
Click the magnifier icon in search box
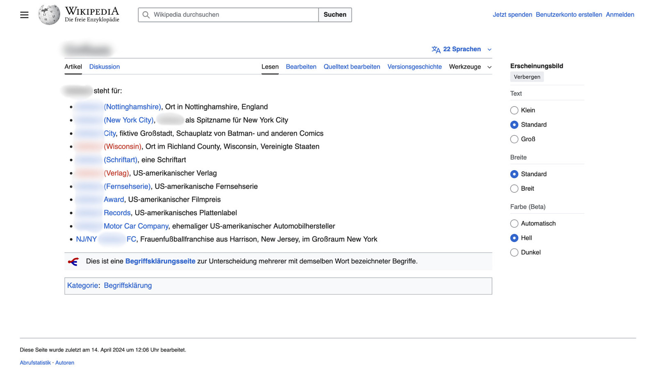click(x=146, y=15)
